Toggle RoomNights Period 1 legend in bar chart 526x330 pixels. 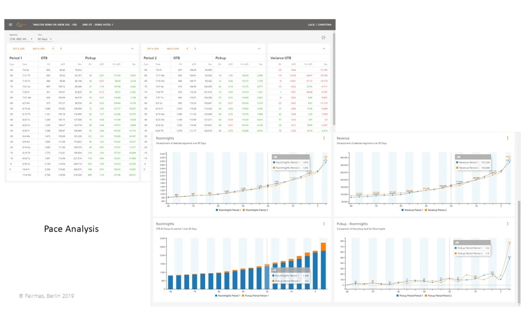coord(228,296)
